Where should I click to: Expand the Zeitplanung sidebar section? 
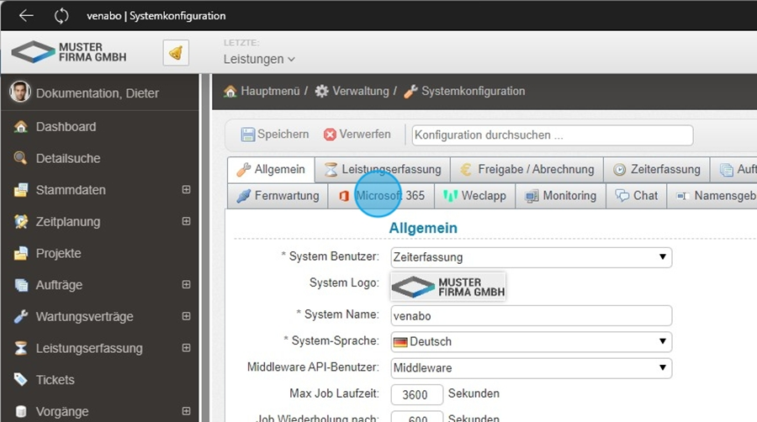pyautogui.click(x=186, y=222)
